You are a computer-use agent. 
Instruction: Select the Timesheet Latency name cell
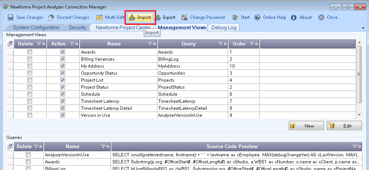(118, 101)
